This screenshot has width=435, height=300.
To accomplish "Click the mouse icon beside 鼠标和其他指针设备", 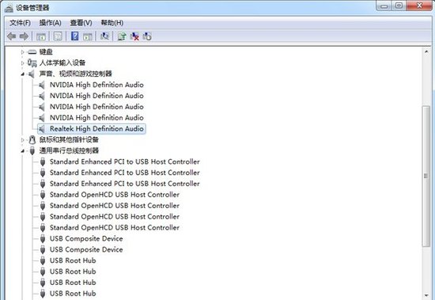I will (32, 140).
